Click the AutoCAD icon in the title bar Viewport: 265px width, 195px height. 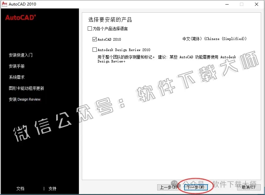click(x=5, y=4)
